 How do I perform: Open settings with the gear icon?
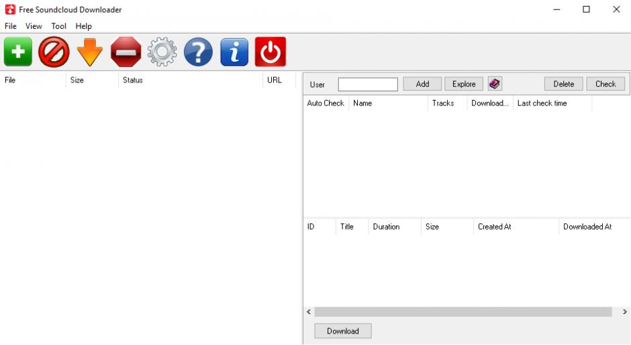coord(162,52)
